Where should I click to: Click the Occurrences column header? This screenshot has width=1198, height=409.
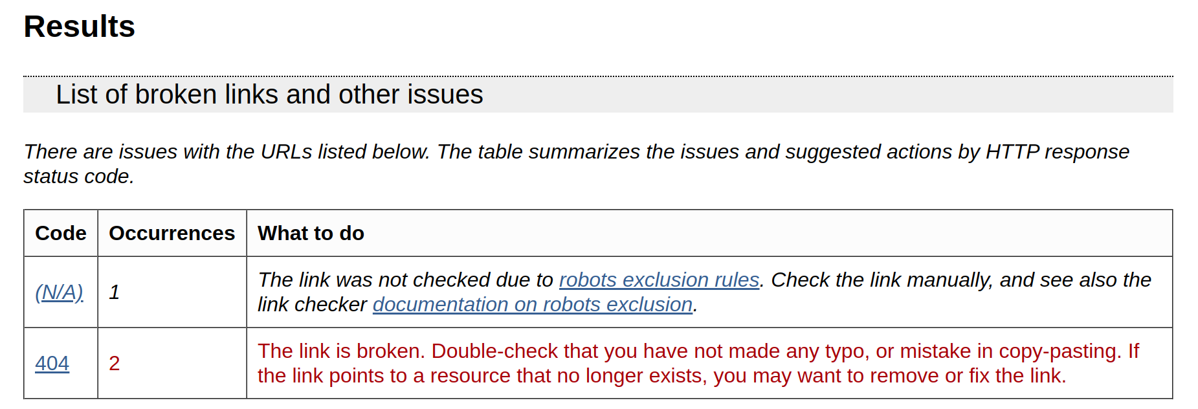tap(172, 234)
